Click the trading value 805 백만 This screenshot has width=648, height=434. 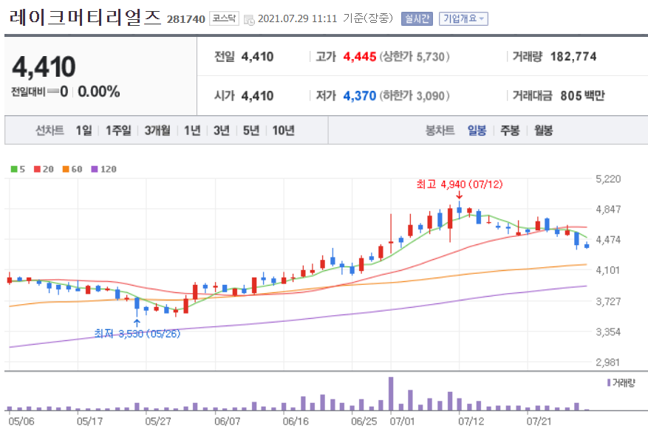(x=582, y=96)
